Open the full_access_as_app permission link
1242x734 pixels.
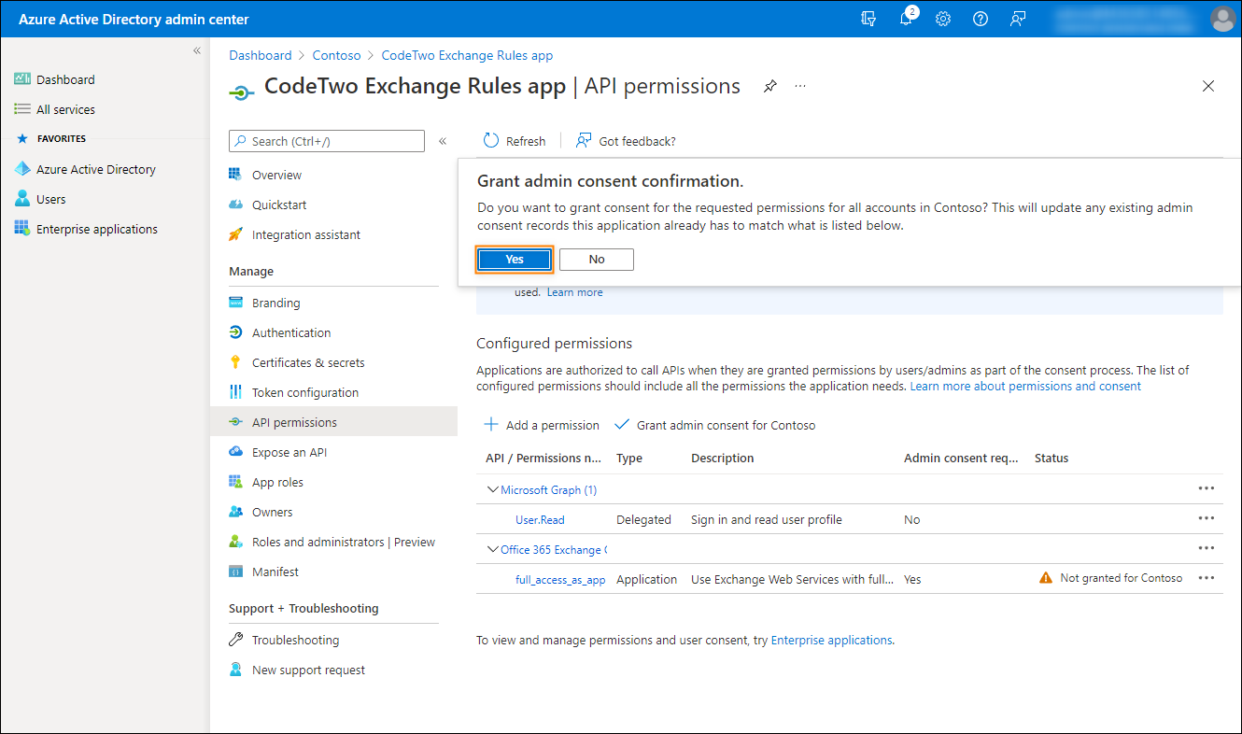coord(560,579)
